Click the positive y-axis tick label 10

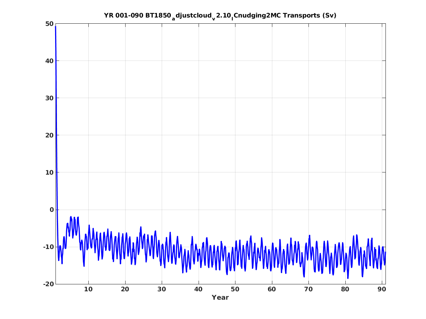click(x=49, y=172)
